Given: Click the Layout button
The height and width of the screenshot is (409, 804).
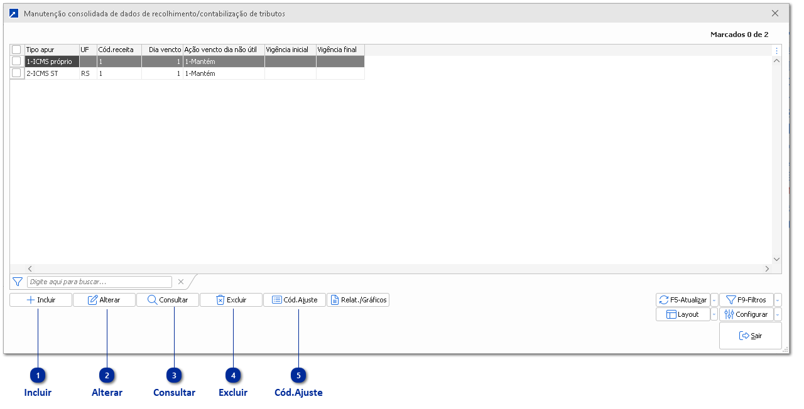Looking at the screenshot, I should 683,314.
